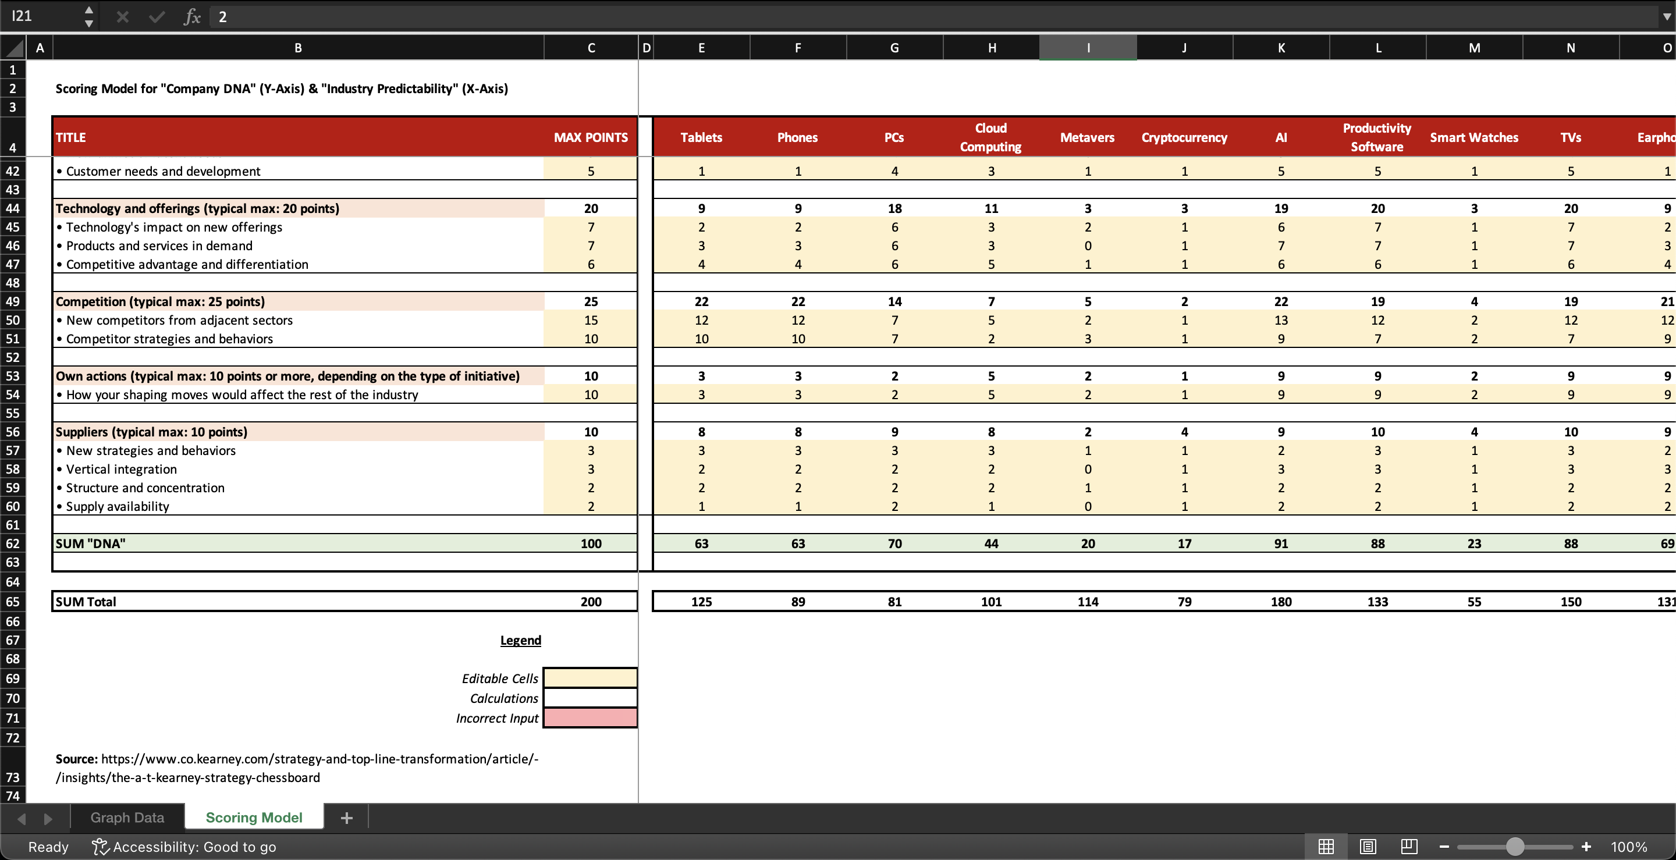Viewport: 1676px width, 860px height.
Task: Click the Calculations white legend cell
Action: click(x=590, y=698)
